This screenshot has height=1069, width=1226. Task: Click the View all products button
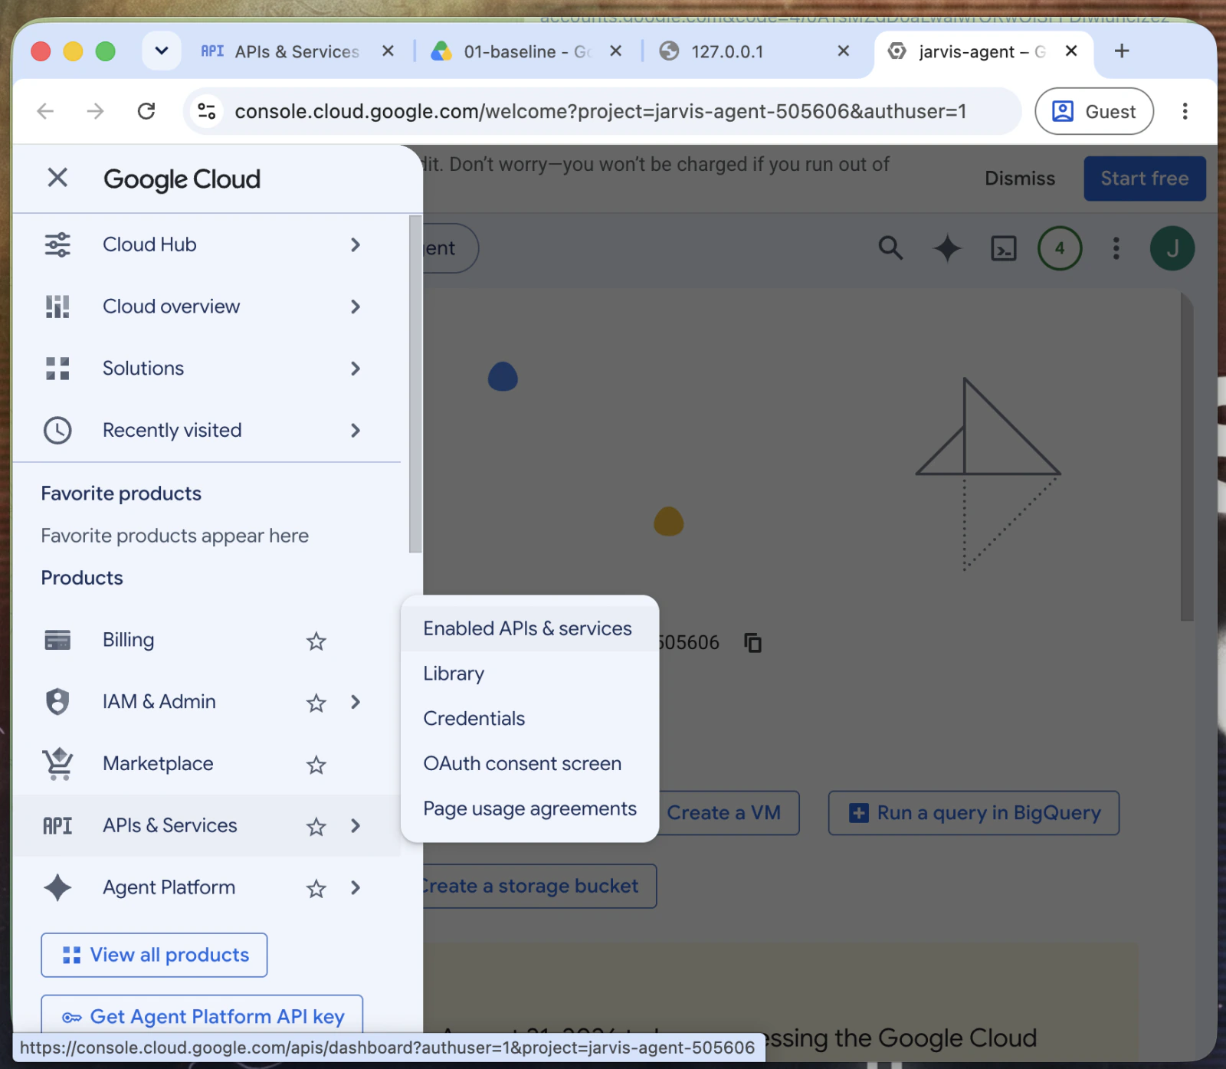pos(154,955)
